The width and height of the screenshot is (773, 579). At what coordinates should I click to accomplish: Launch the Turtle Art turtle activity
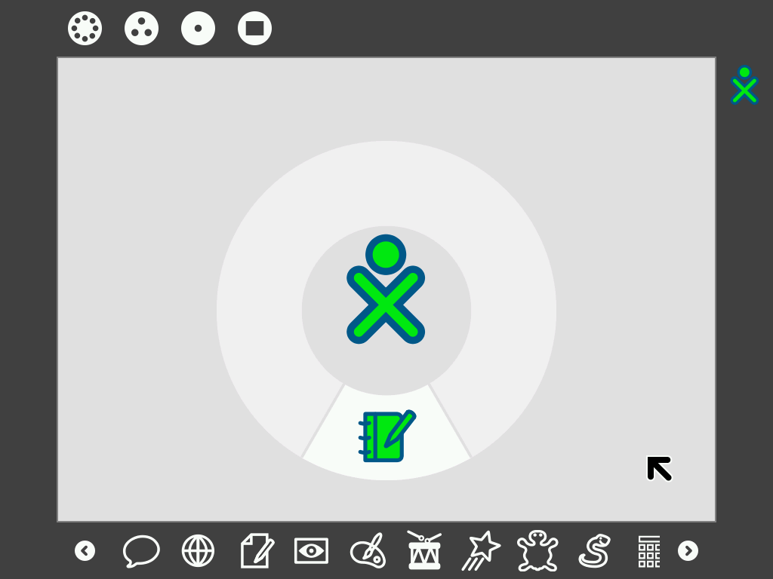[537, 550]
